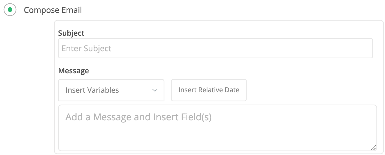Click the diagonal-lines resize handle icon
Viewport: 385px width, 155px height.
[373, 147]
